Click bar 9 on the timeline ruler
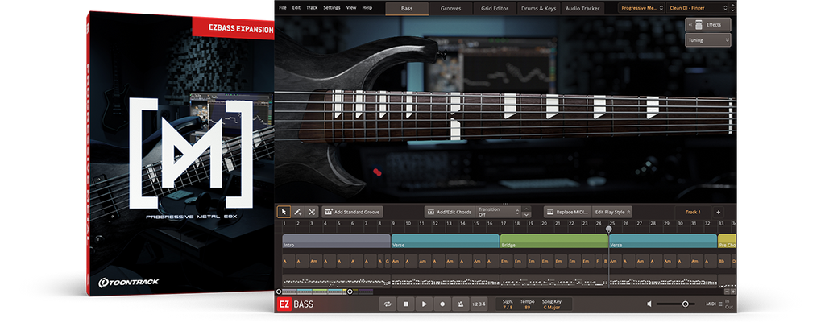The height and width of the screenshot is (335, 825). coord(394,224)
